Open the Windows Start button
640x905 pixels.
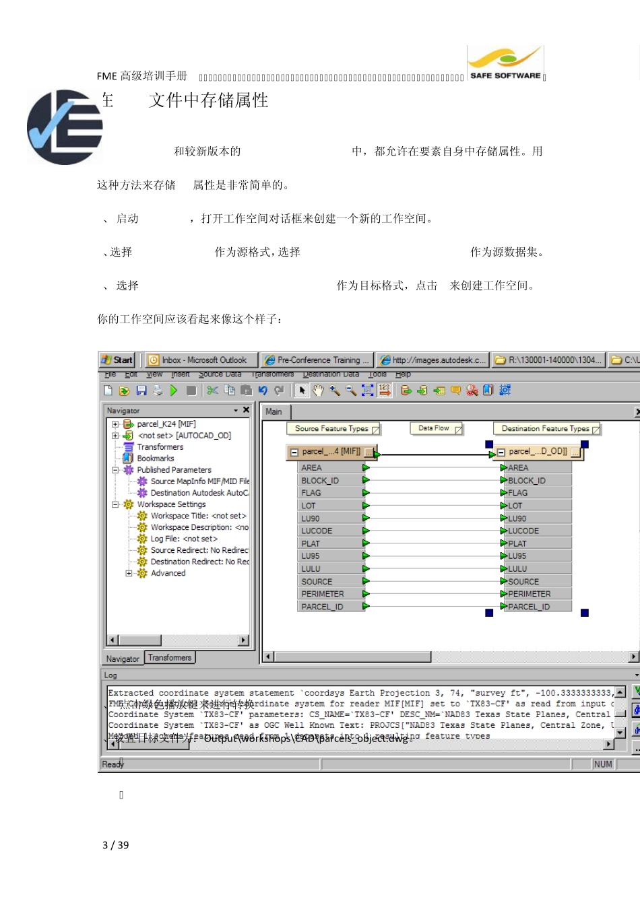117,360
